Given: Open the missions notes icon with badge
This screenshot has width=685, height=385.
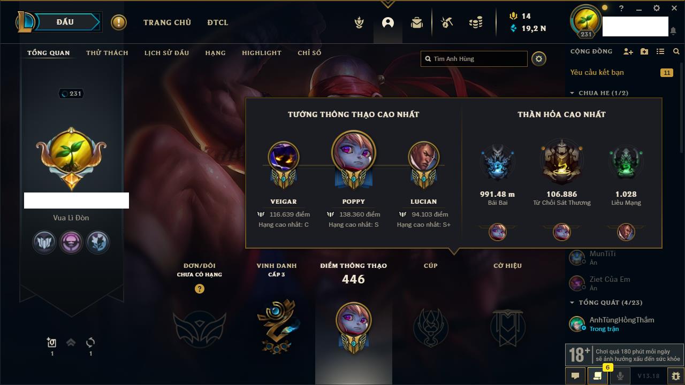Looking at the screenshot, I should 597,376.
